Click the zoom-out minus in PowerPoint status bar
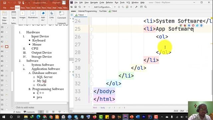 (64, 112)
